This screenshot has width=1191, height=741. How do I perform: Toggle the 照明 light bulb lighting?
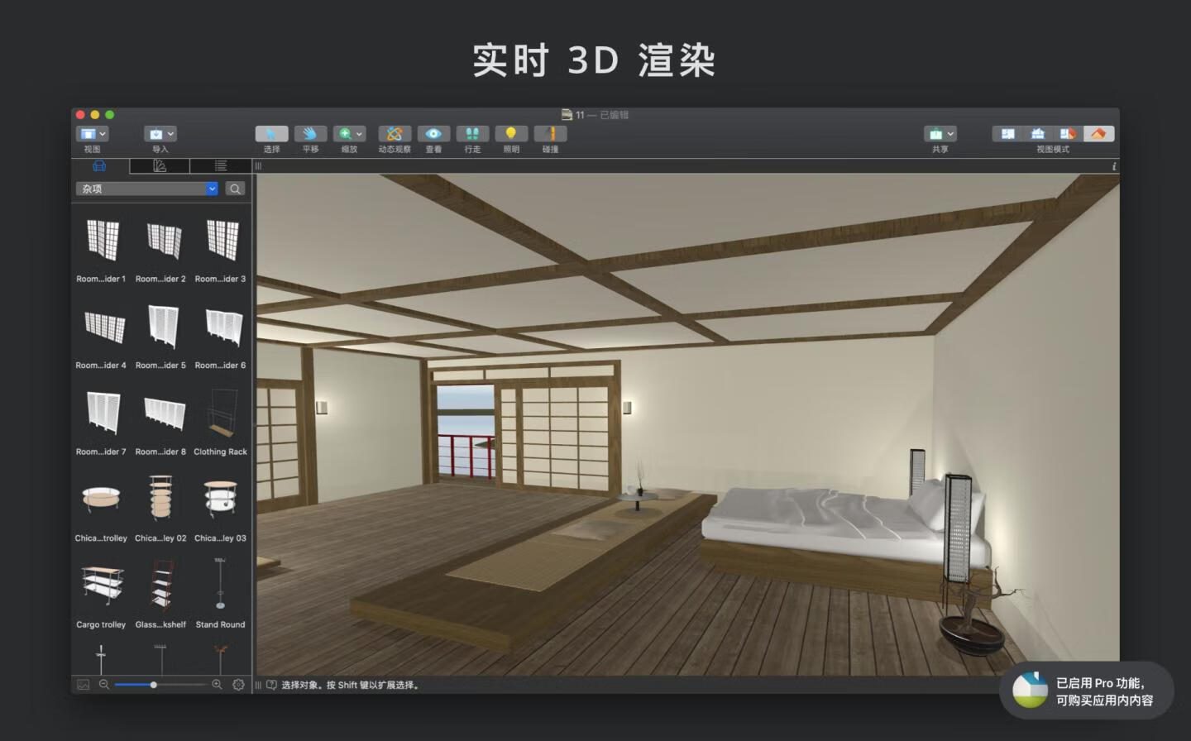point(511,134)
